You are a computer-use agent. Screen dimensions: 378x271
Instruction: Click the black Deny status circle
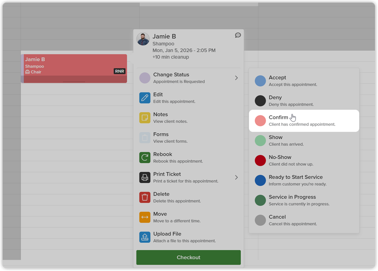coord(260,101)
